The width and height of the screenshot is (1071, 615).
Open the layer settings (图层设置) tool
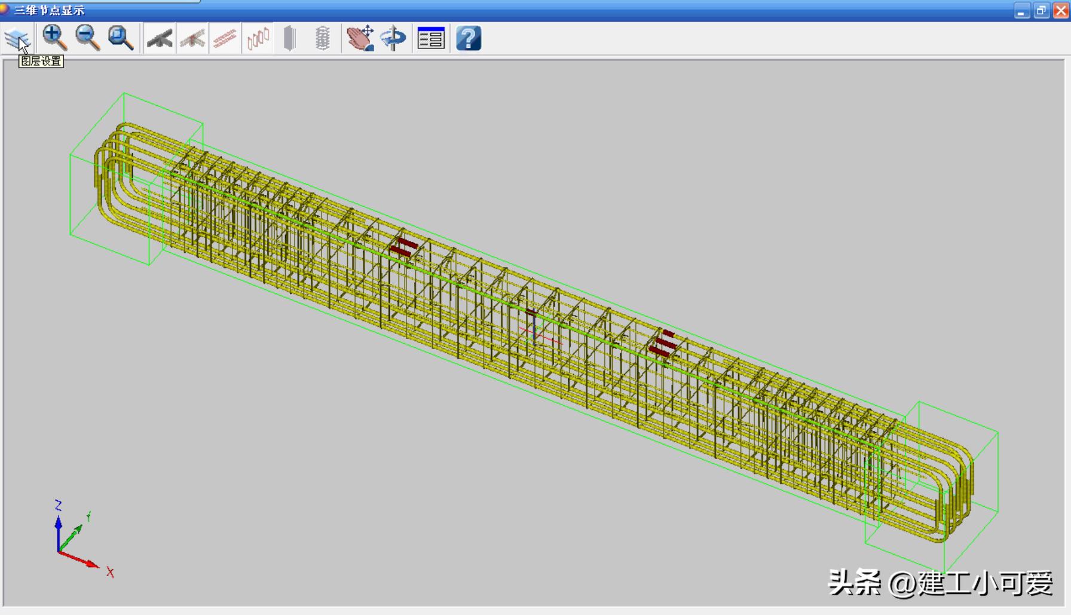tap(17, 39)
